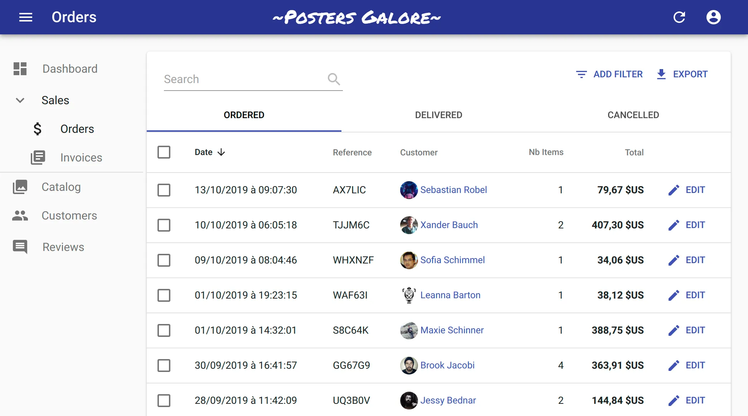Click the filter lines icon
Screen dimensions: 748x416
pos(582,74)
